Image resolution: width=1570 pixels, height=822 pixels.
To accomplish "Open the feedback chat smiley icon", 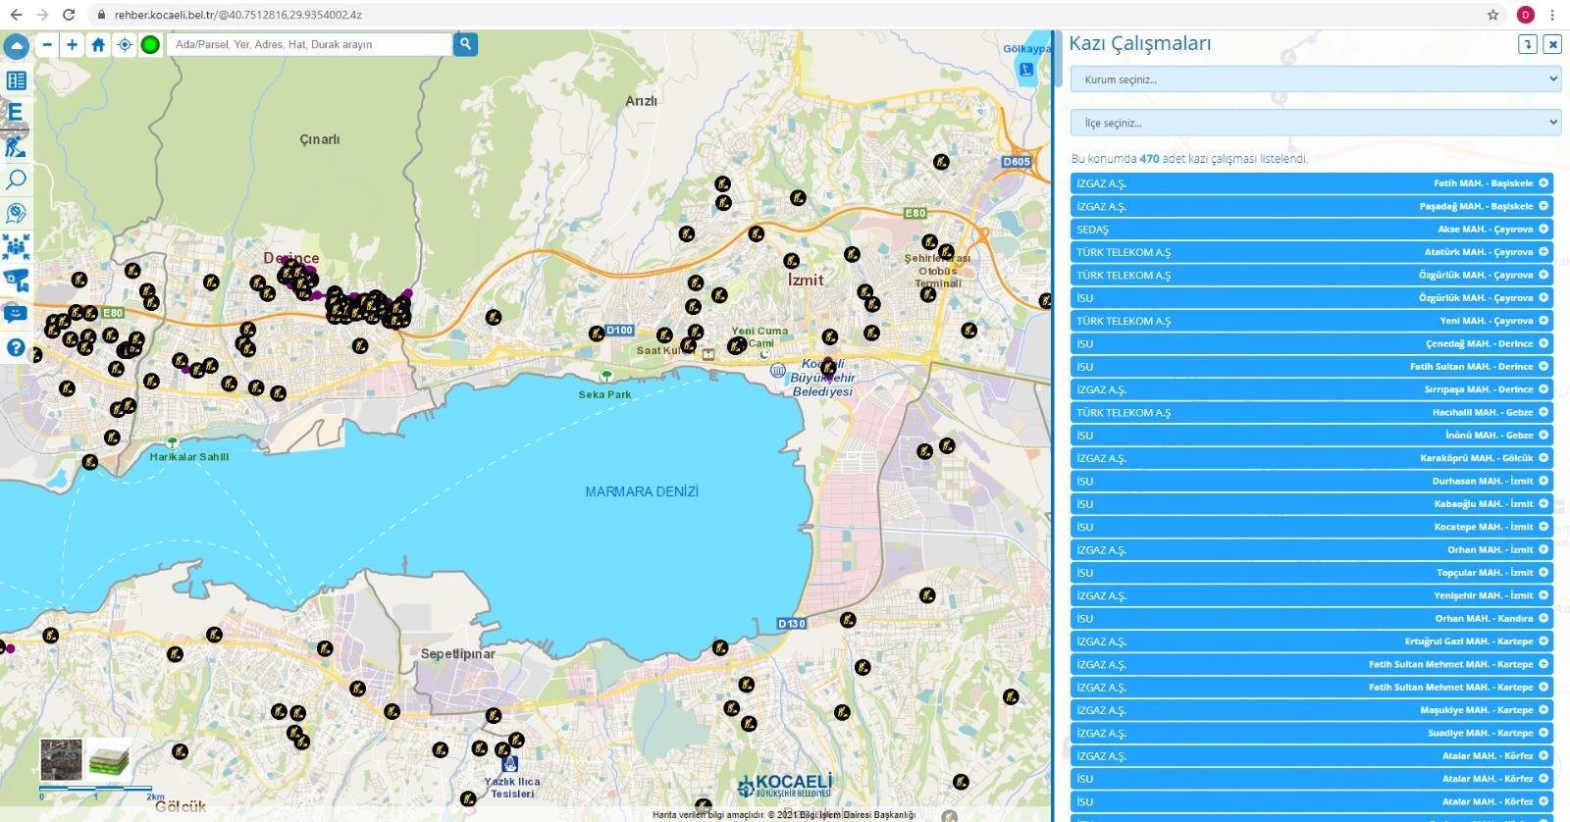I will point(16,314).
